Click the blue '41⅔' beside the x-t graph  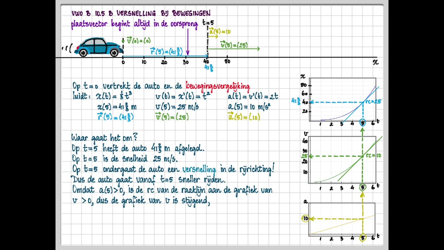pyautogui.click(x=296, y=101)
